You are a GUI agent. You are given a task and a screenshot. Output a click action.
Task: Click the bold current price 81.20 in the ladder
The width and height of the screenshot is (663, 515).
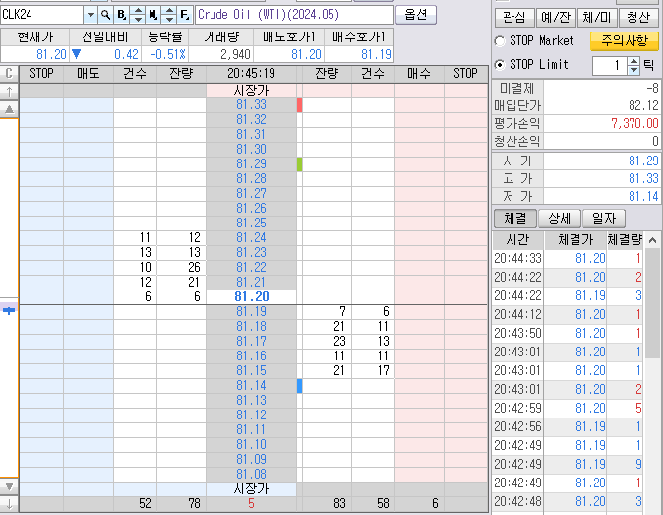click(251, 296)
